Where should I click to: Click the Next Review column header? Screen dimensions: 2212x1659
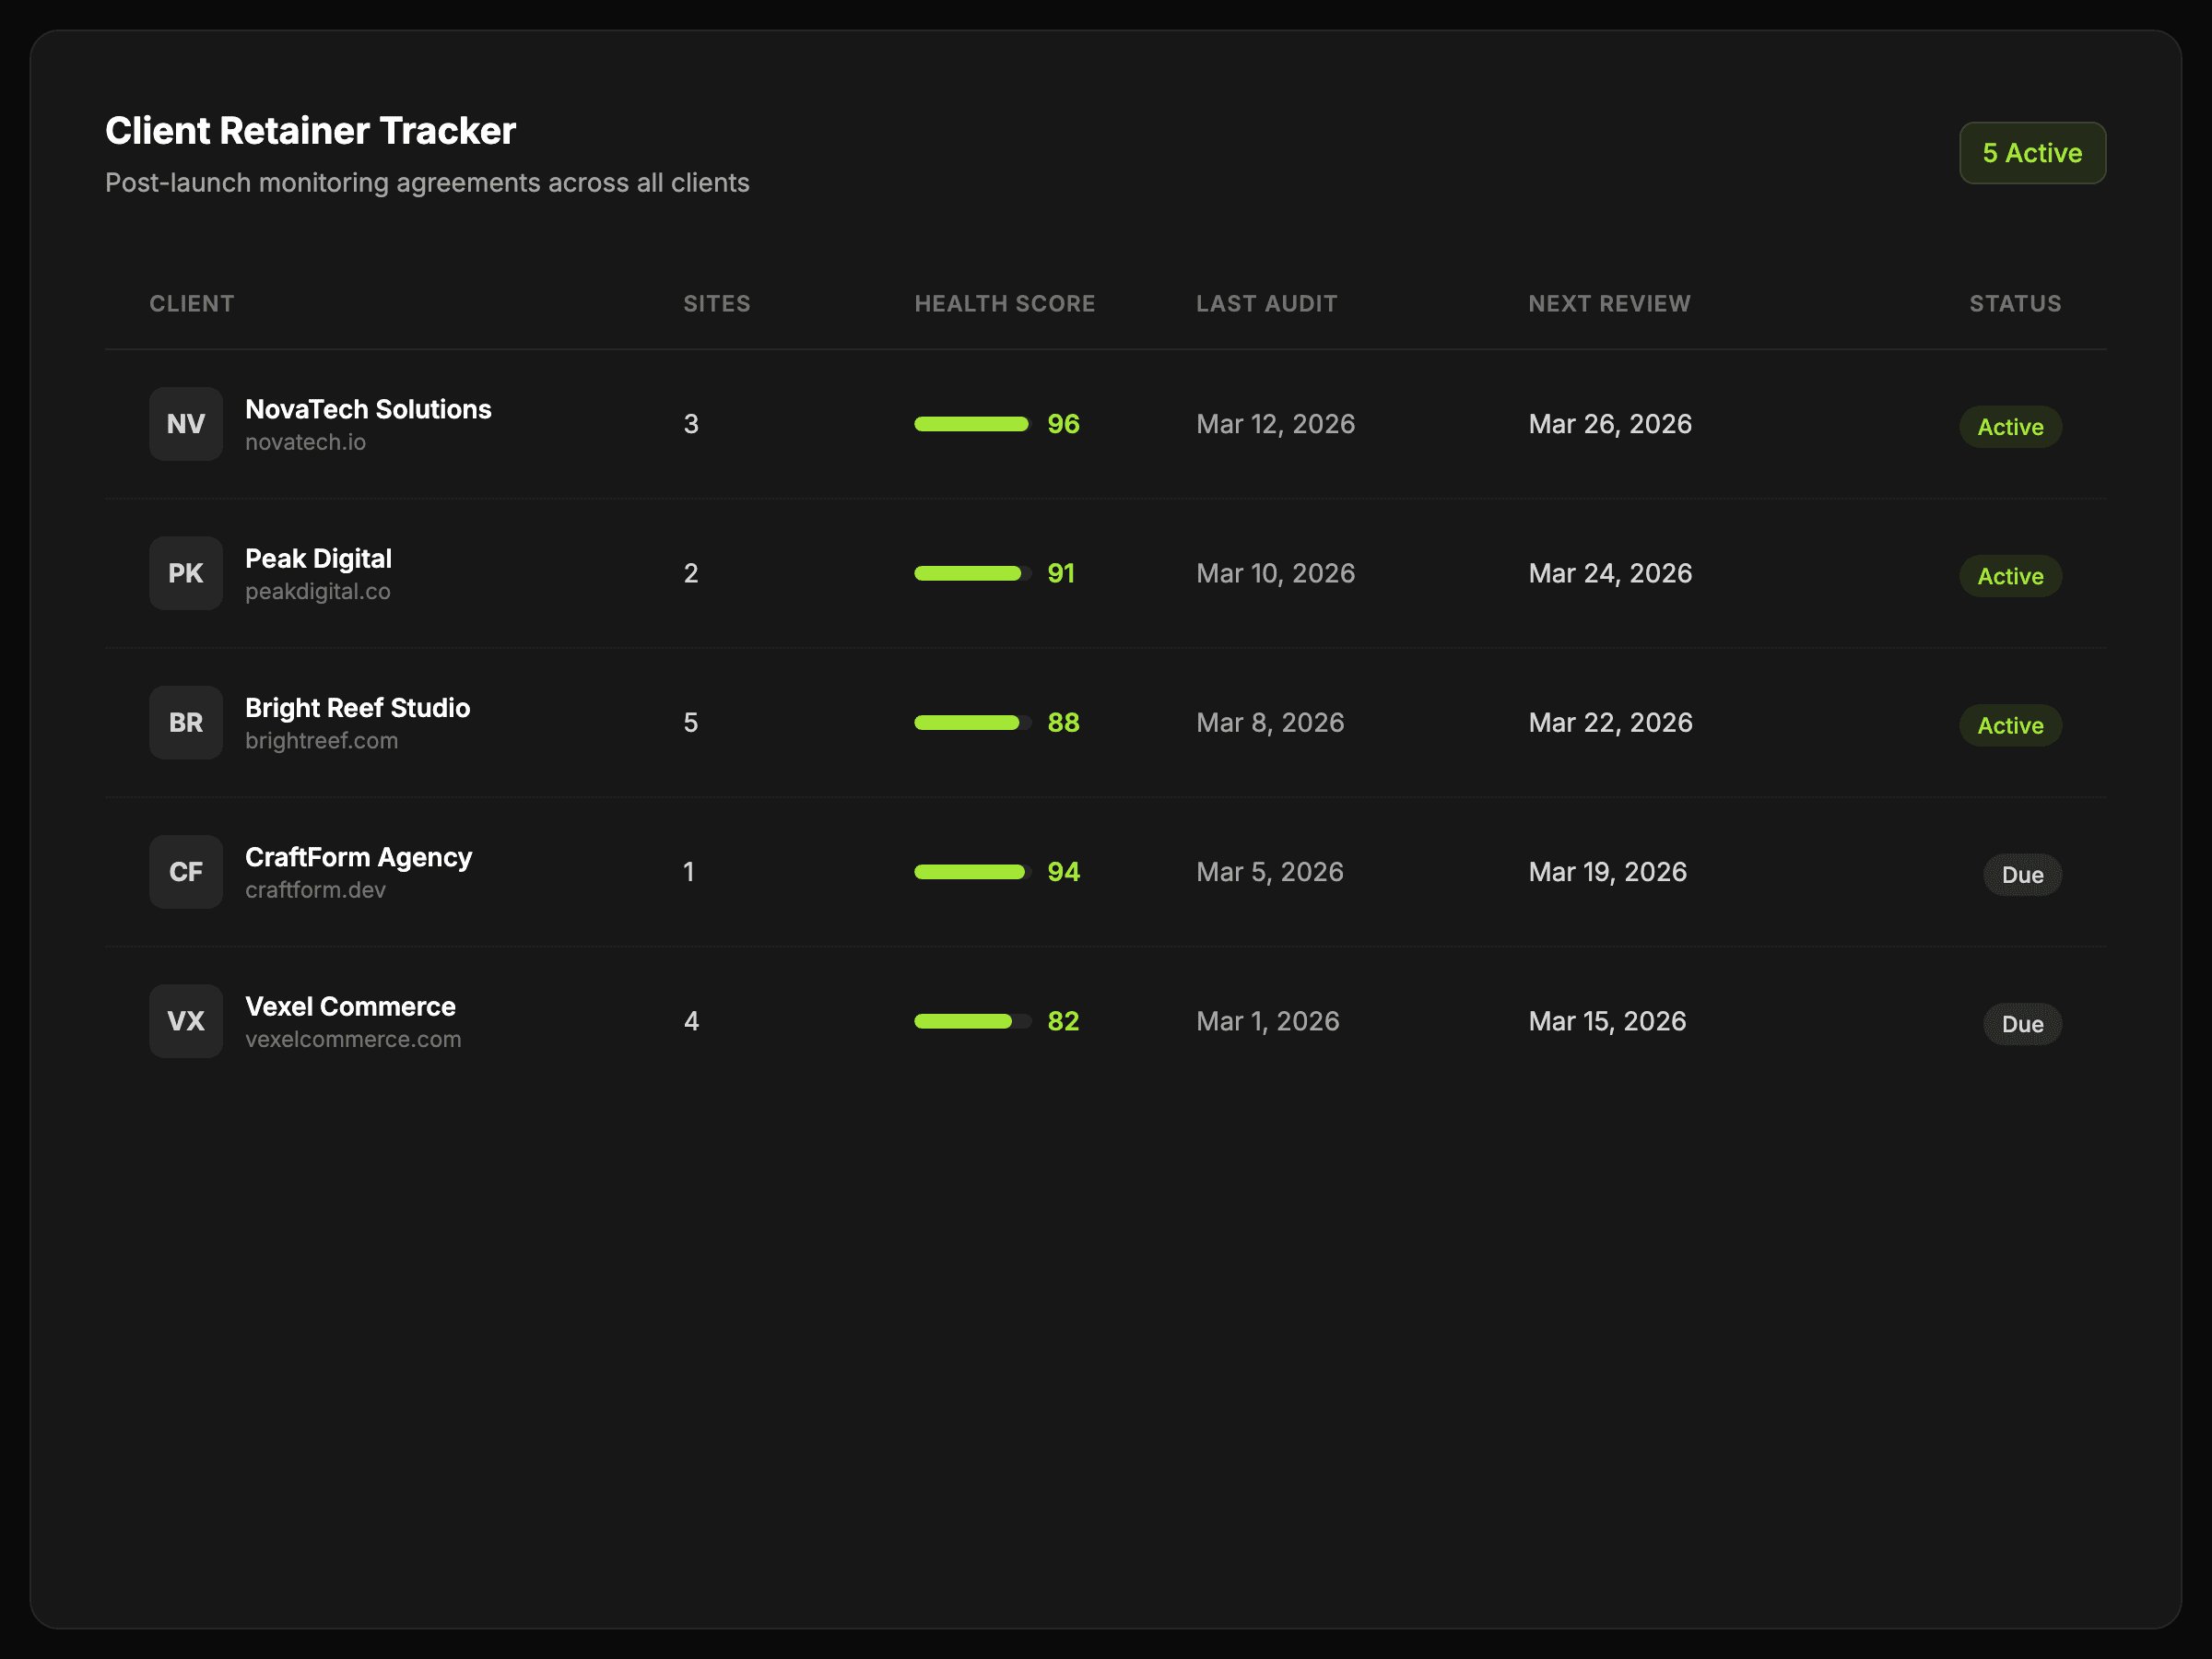(1609, 304)
